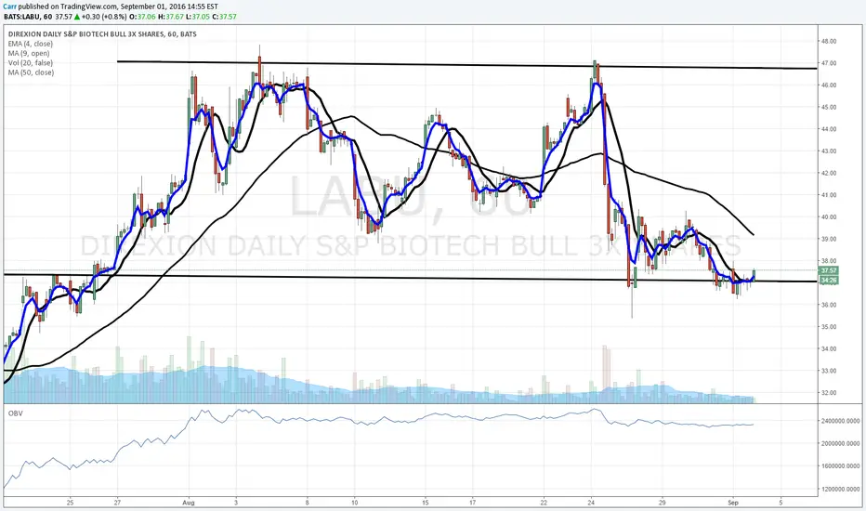This screenshot has height=511, width=866.
Task: Click the 32.00 price axis label
Action: point(829,393)
